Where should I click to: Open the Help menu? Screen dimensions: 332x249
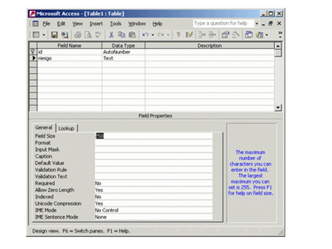[x=157, y=24]
